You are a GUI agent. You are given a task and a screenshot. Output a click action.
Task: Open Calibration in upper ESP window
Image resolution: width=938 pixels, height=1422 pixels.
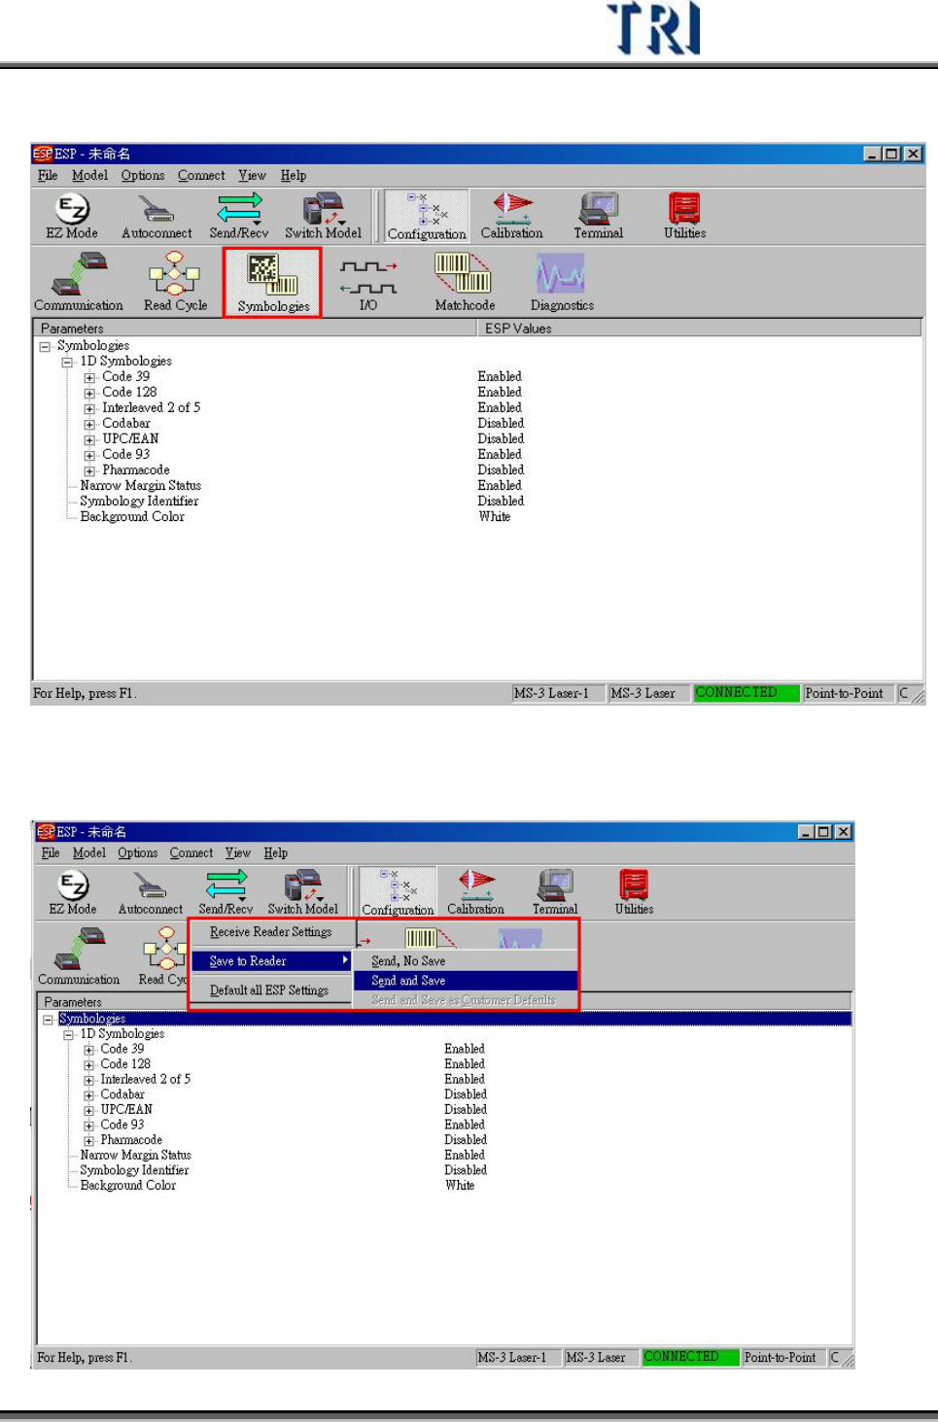[512, 216]
